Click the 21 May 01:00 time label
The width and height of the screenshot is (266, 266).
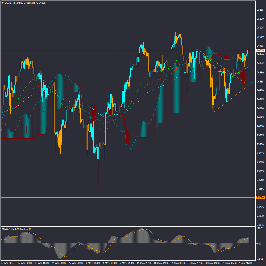pos(178,263)
